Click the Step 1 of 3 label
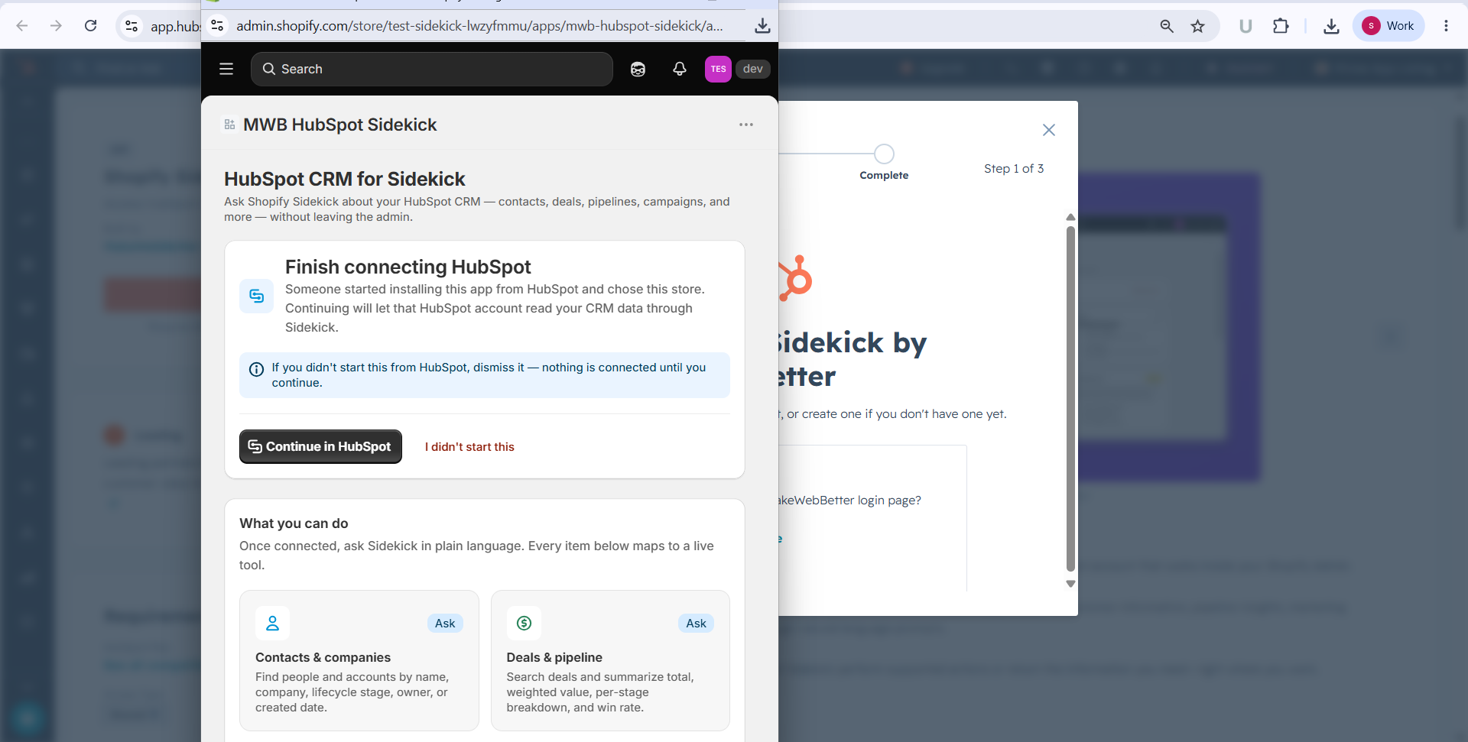Image resolution: width=1468 pixels, height=742 pixels. tap(1014, 169)
